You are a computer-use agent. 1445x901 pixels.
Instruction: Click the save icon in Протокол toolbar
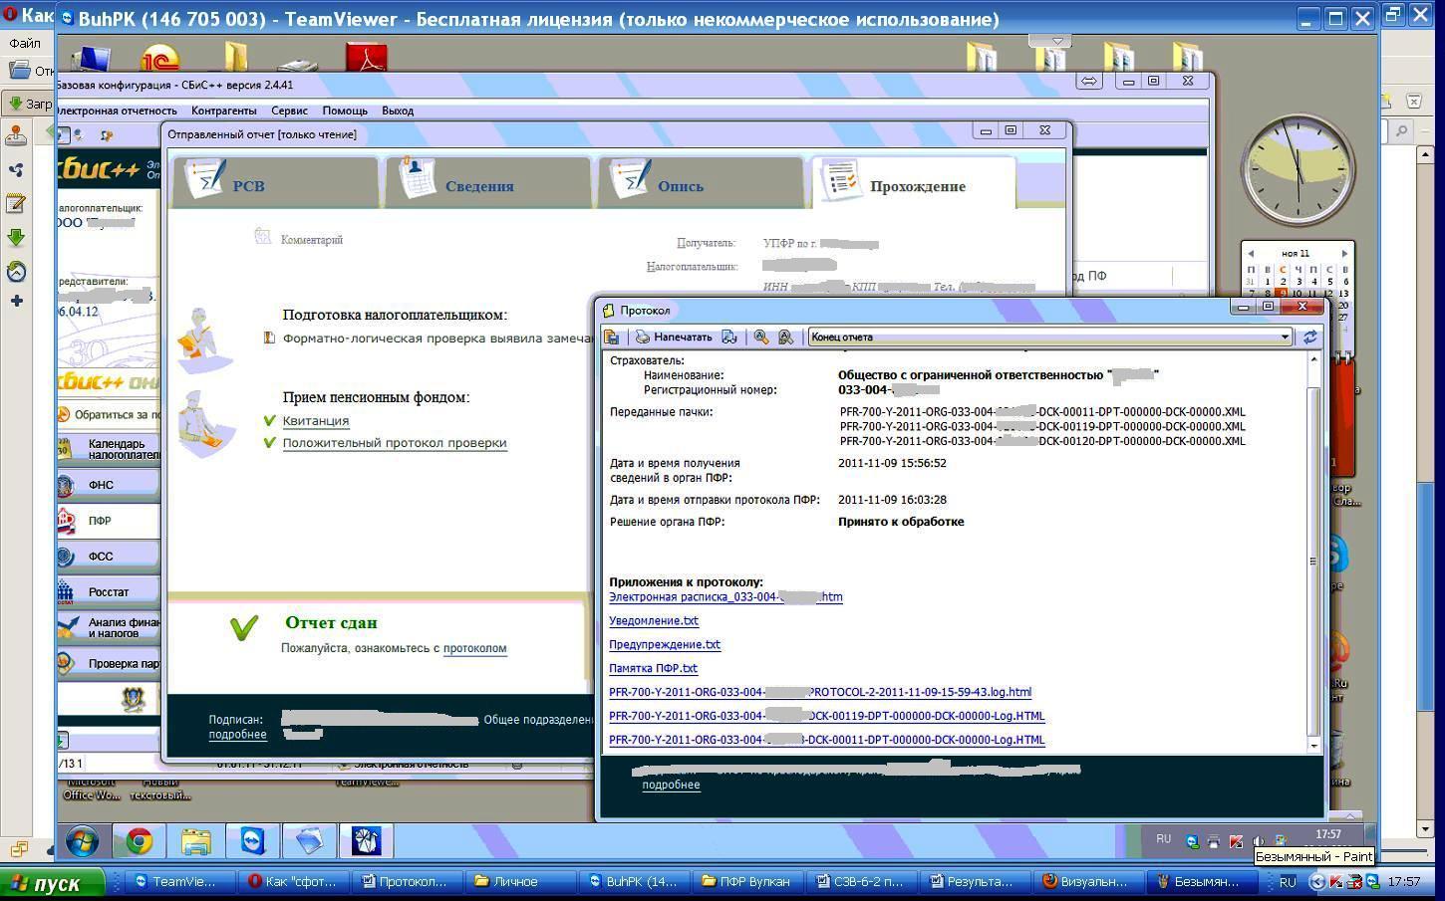pos(611,338)
